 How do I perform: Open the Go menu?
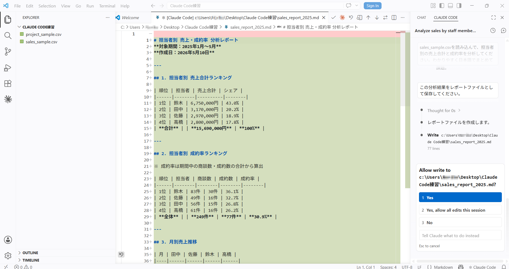[78, 6]
